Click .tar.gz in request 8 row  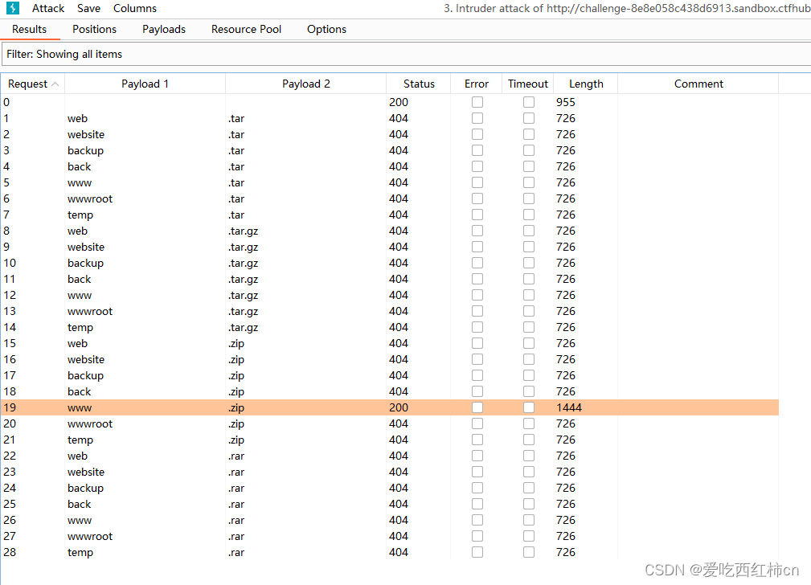click(x=243, y=231)
